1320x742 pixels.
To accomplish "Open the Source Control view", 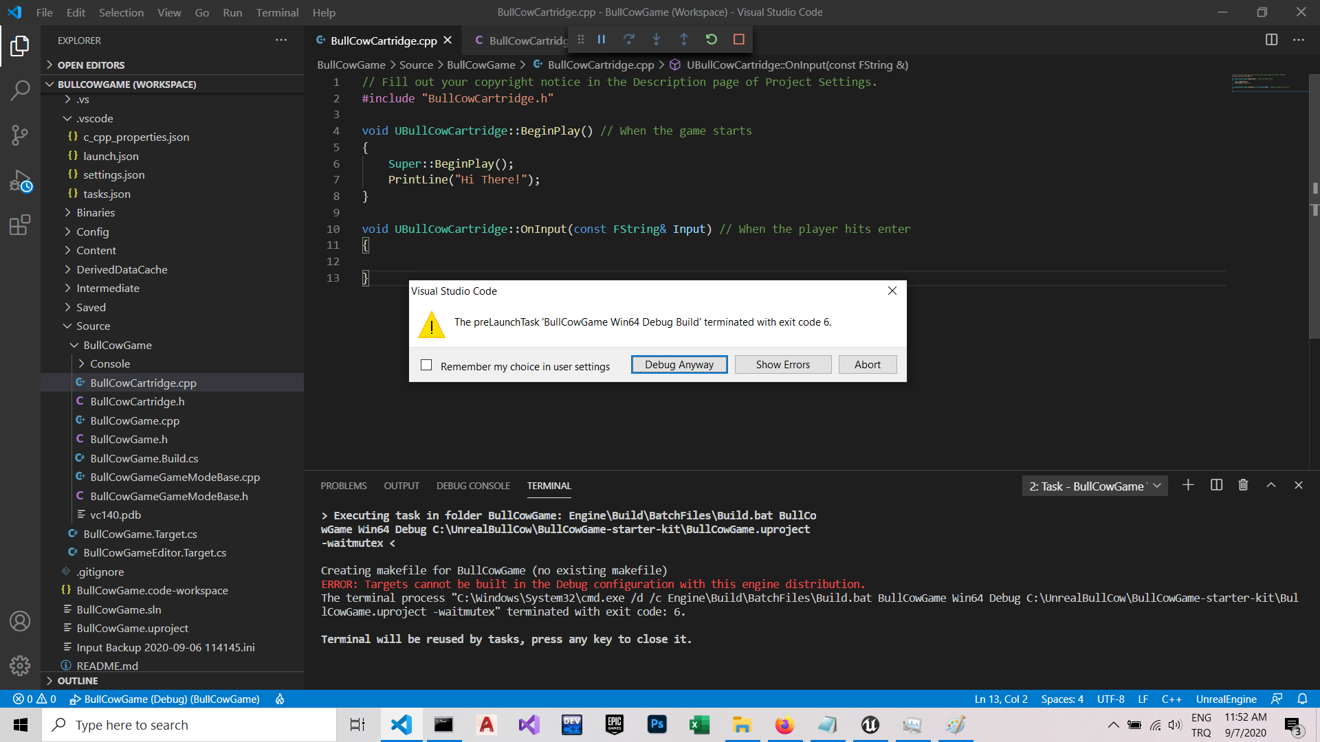I will coord(20,135).
